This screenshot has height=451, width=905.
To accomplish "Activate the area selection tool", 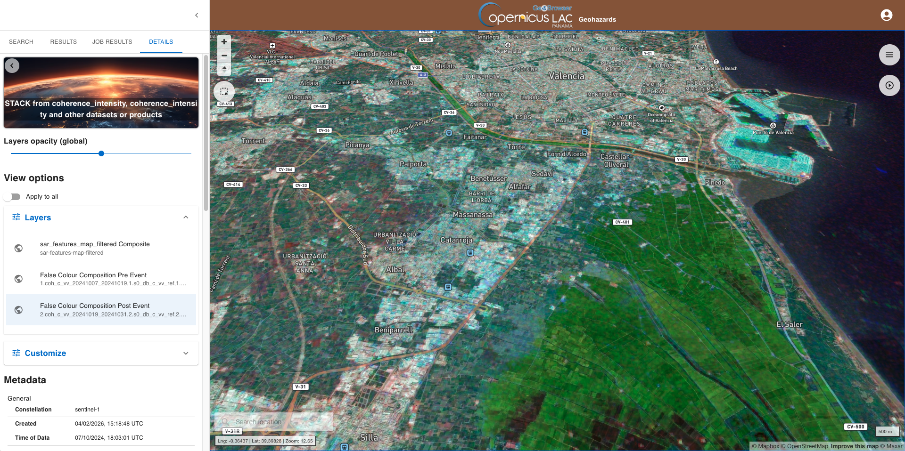I will pos(224,92).
